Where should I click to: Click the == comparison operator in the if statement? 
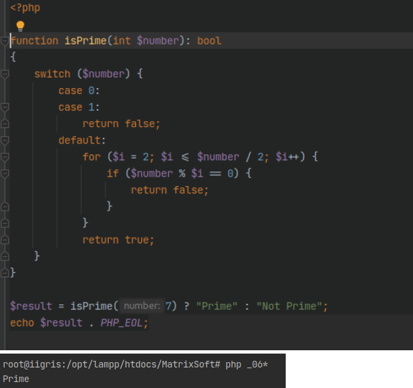[215, 174]
